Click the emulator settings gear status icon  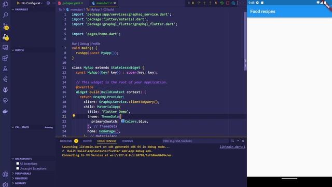pos(257,3)
